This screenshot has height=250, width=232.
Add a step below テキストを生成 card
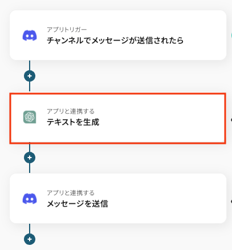click(30, 158)
